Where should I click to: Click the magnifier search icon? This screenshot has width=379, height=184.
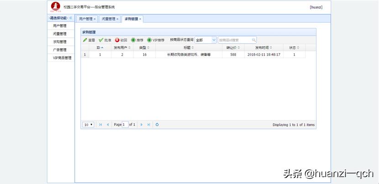pyautogui.click(x=253, y=40)
